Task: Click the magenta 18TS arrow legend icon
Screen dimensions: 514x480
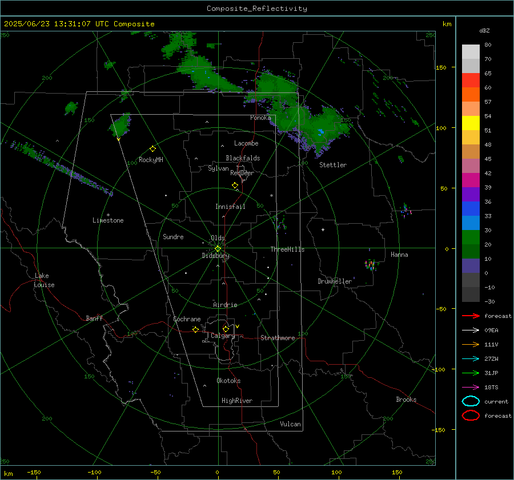Action: click(x=471, y=388)
